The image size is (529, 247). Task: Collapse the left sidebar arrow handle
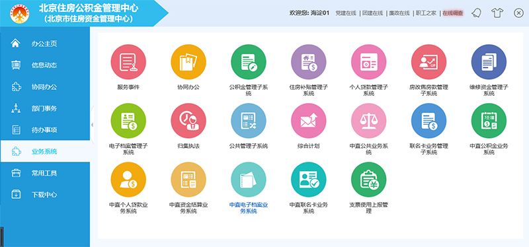pyautogui.click(x=92, y=125)
